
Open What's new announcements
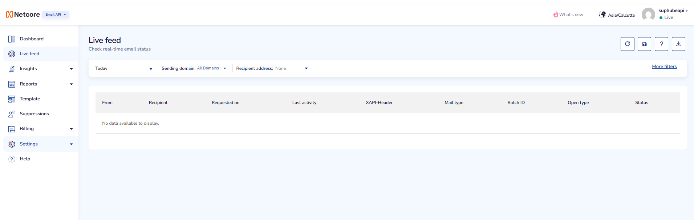[x=568, y=15]
